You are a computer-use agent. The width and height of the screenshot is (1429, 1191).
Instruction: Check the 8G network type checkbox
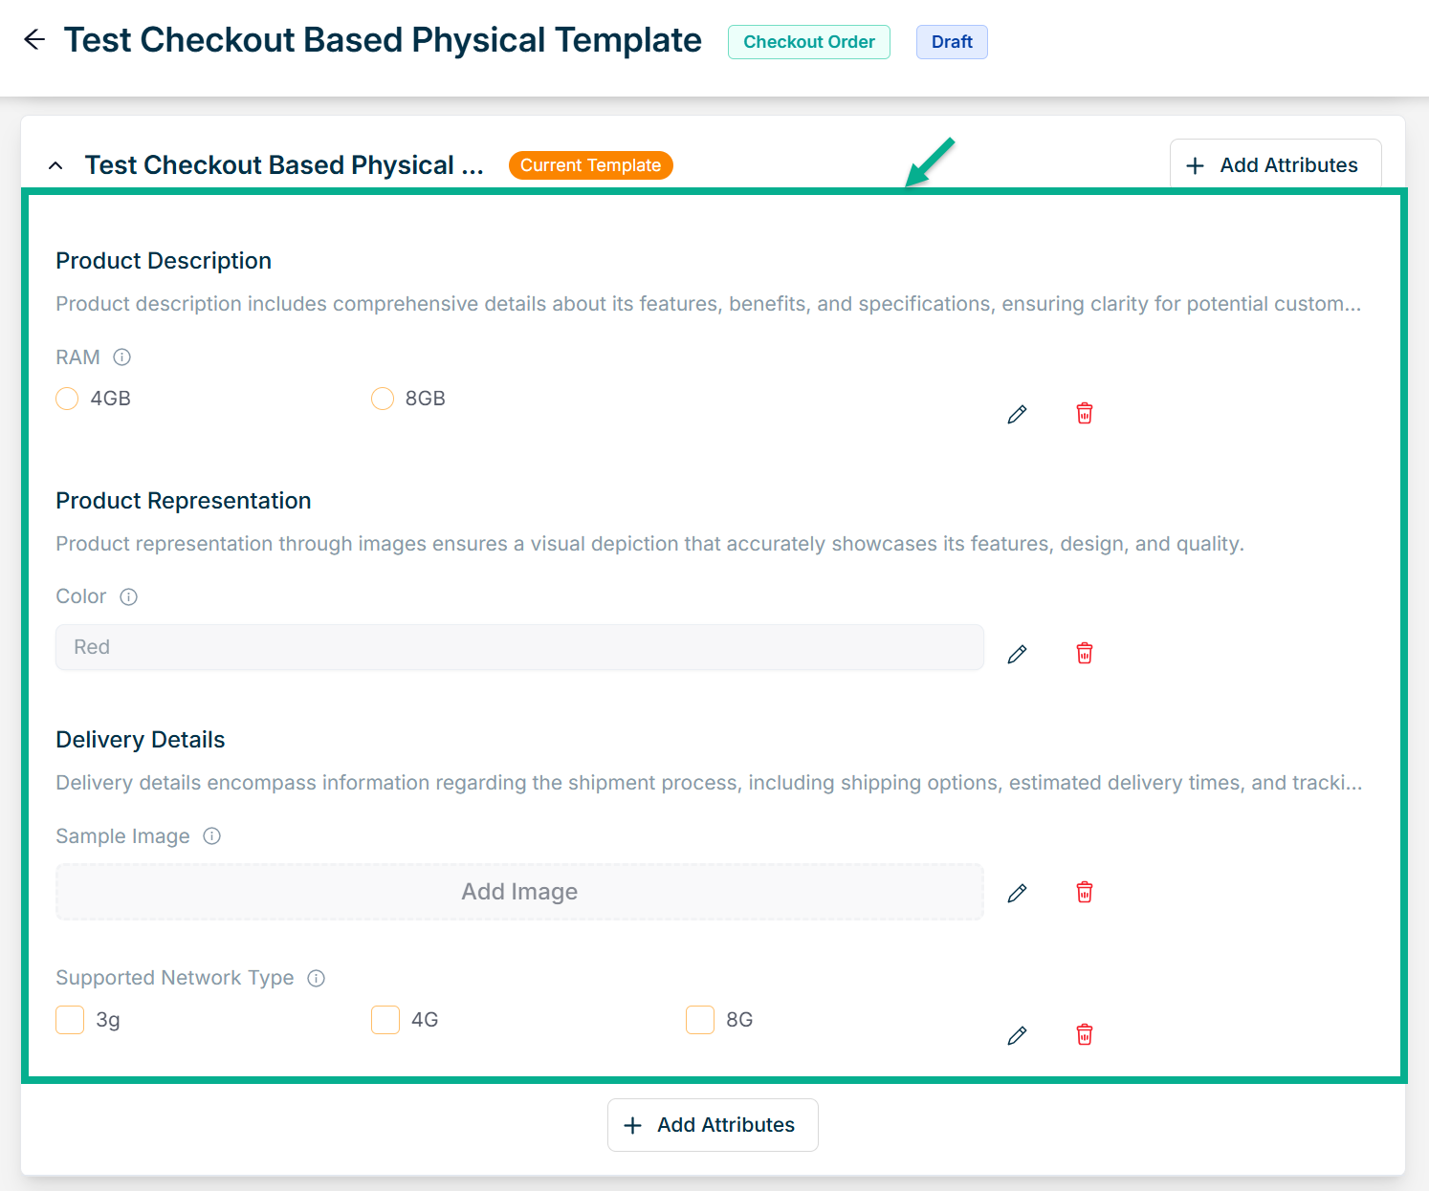pyautogui.click(x=700, y=1020)
